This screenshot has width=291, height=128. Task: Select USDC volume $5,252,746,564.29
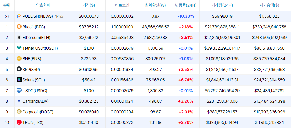222,91
